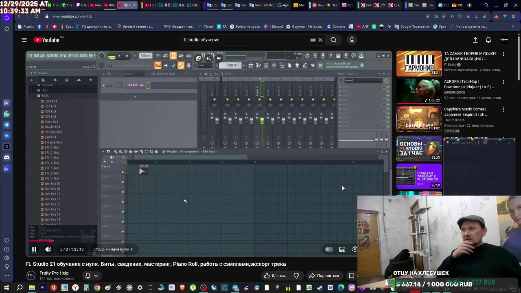
Task: Open 'ОСНОВЫ FL STUDIO ЗА 1 ЧАС' thumbnail
Action: tap(419, 148)
